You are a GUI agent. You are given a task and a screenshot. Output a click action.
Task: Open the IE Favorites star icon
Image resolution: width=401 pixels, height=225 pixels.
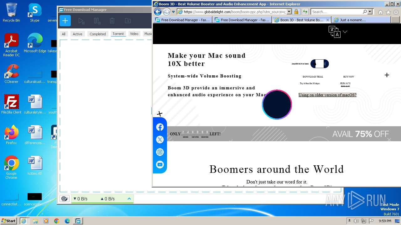click(x=388, y=12)
